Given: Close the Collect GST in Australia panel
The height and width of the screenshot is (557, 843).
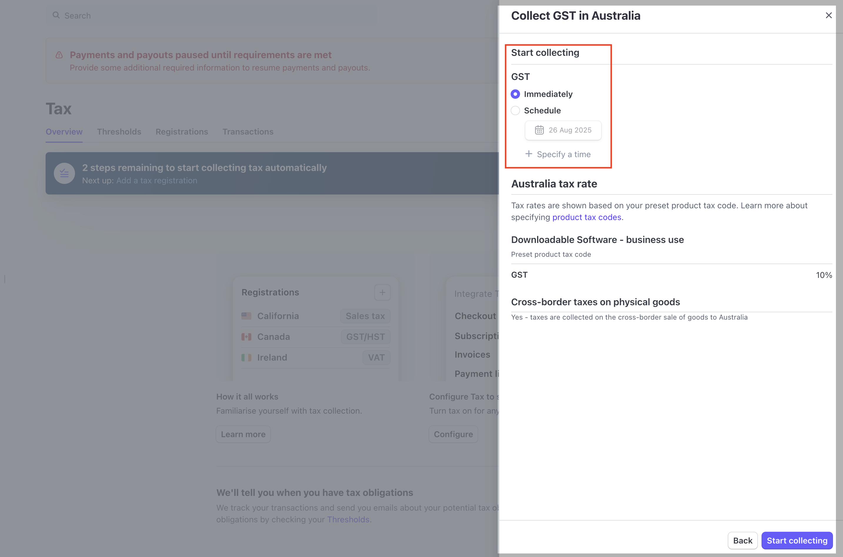Looking at the screenshot, I should point(828,15).
